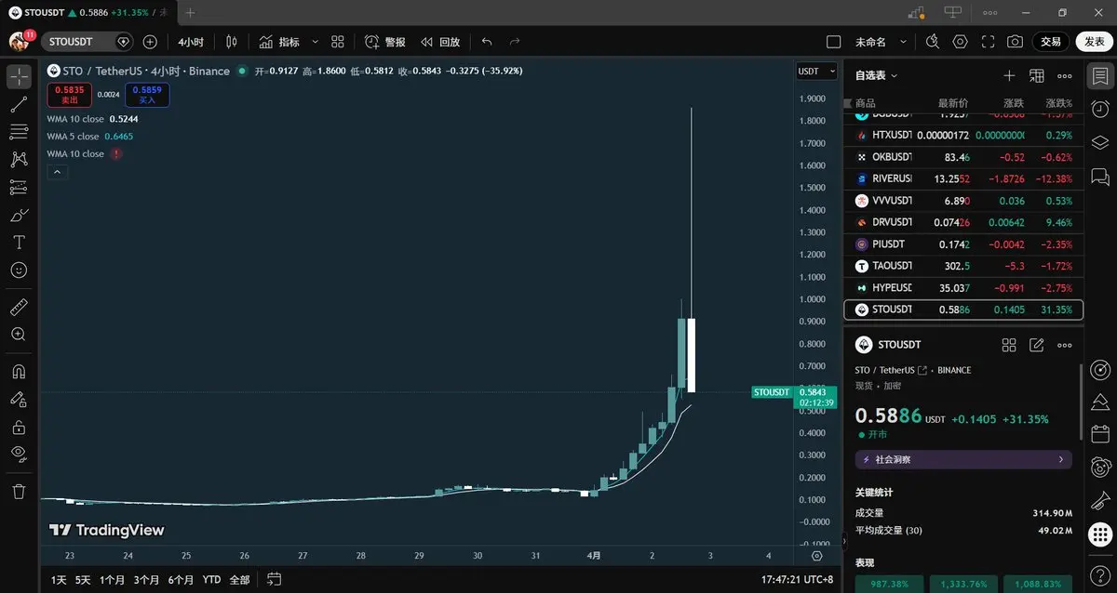
Task: Click the compare or add symbol plus icon
Action: coord(150,42)
